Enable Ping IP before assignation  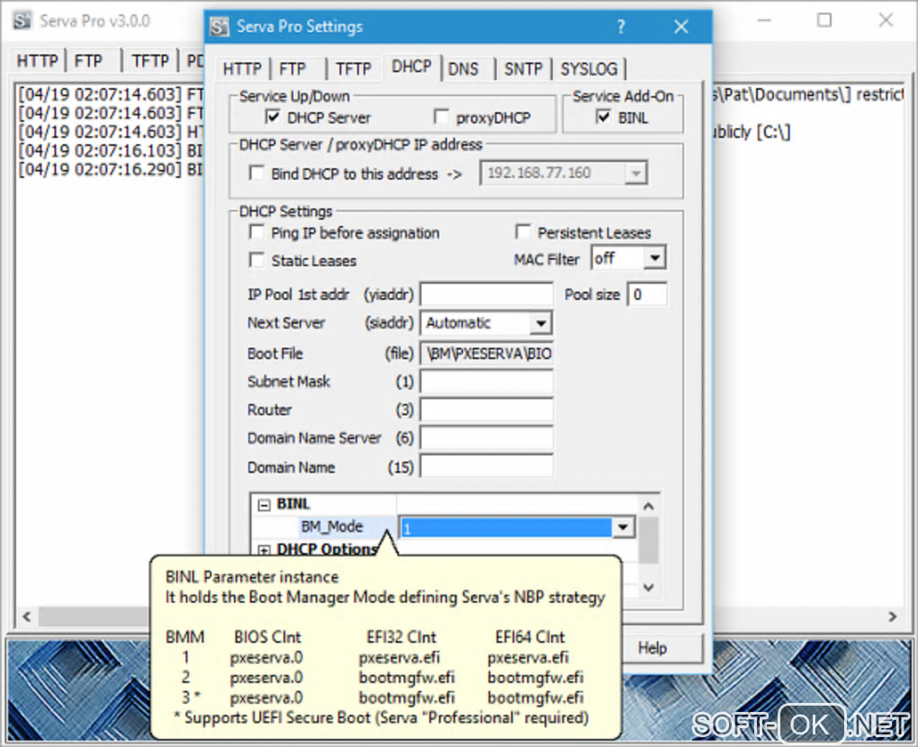tap(256, 232)
